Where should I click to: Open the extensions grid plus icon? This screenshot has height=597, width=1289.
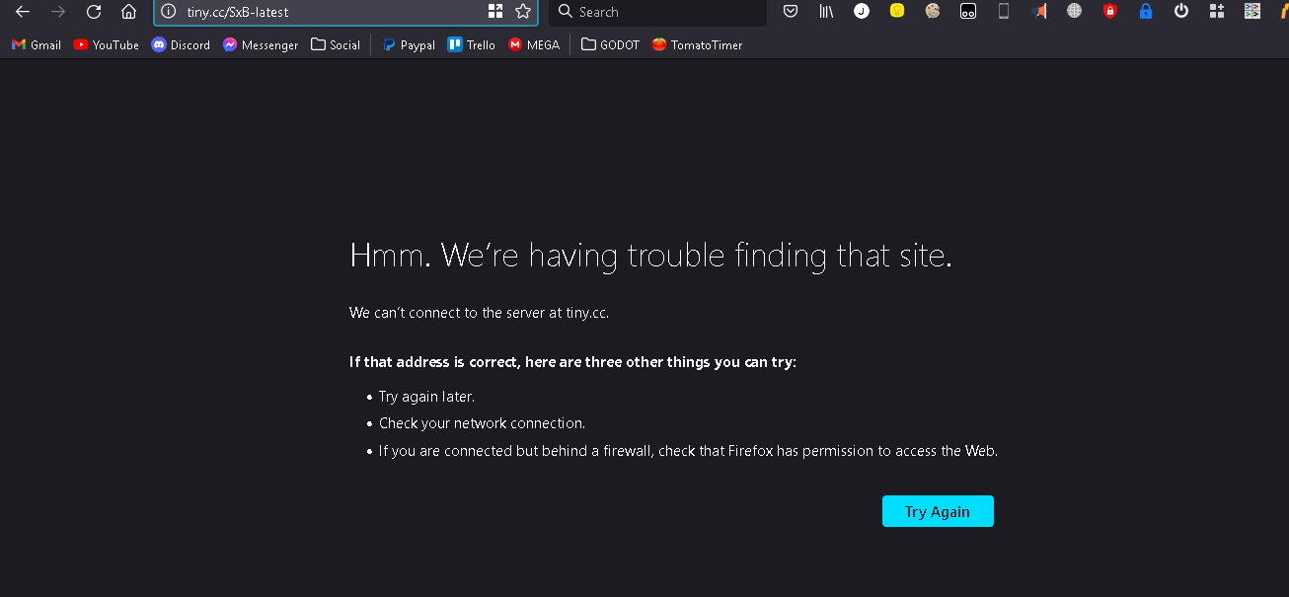1217,12
